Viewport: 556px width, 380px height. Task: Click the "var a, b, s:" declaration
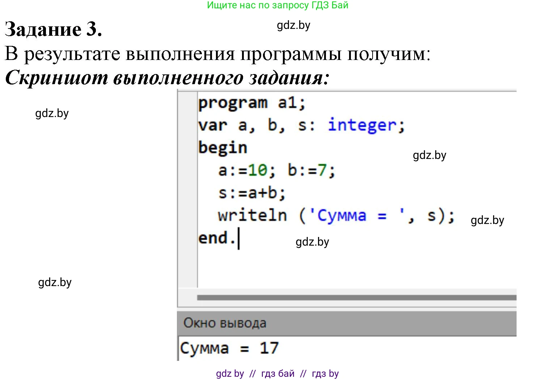click(256, 126)
